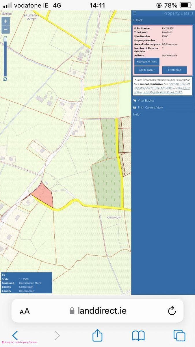This screenshot has width=195, height=347.
Task: Go back with Safari's left arrow
Action: pyautogui.click(x=15, y=335)
